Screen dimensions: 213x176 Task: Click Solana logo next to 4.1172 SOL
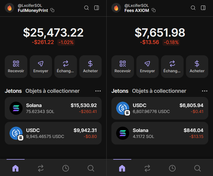click(123, 133)
